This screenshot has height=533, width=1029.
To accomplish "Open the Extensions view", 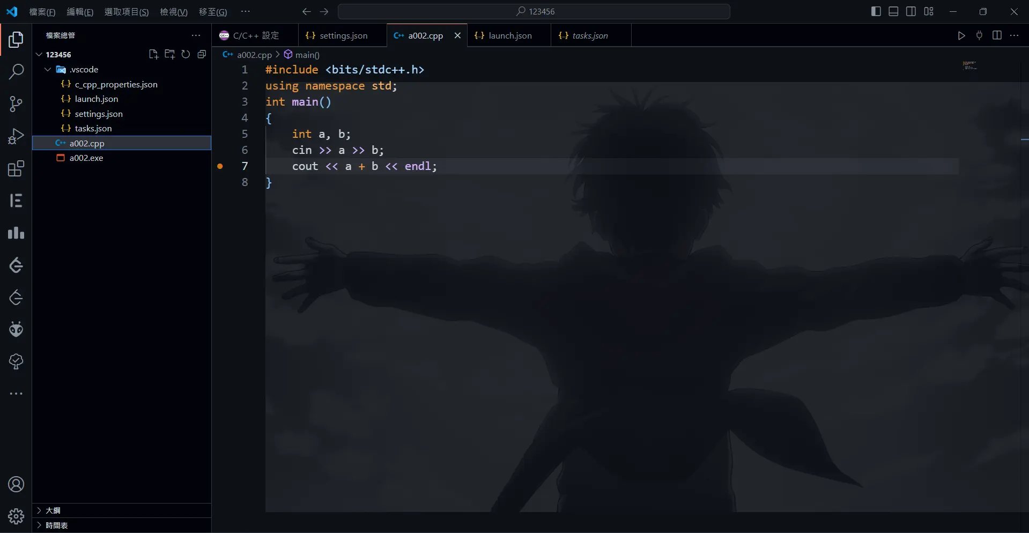I will tap(16, 169).
